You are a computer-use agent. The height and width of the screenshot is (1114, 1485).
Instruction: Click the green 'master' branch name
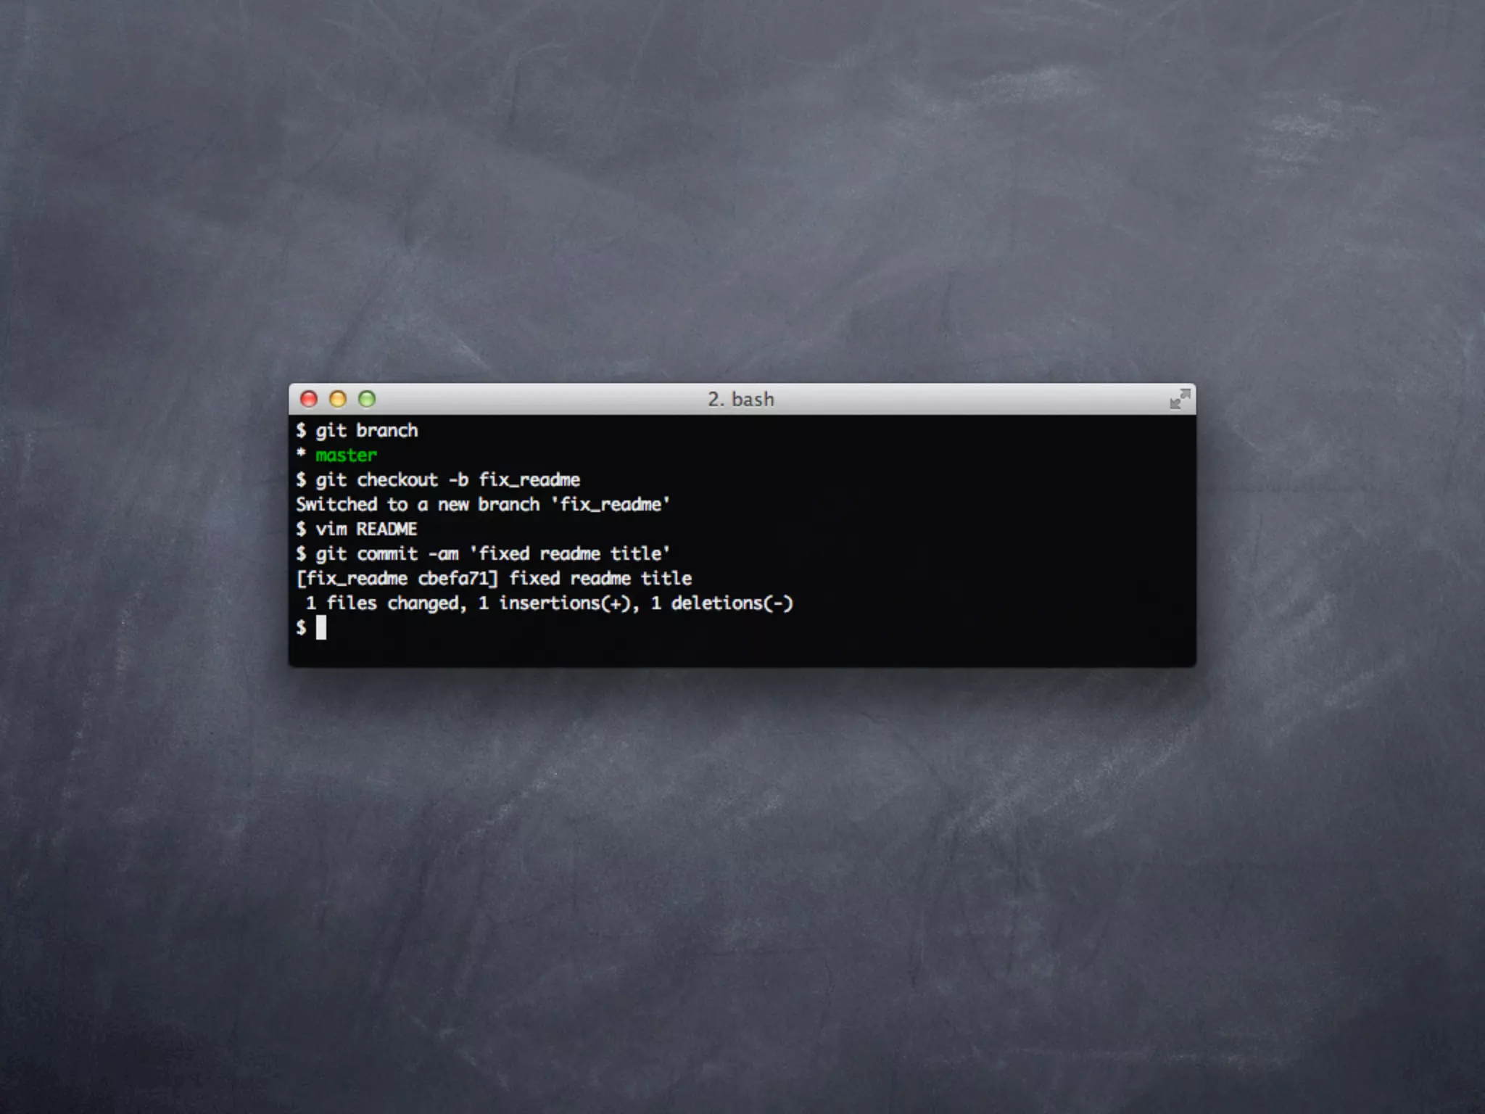click(x=346, y=455)
